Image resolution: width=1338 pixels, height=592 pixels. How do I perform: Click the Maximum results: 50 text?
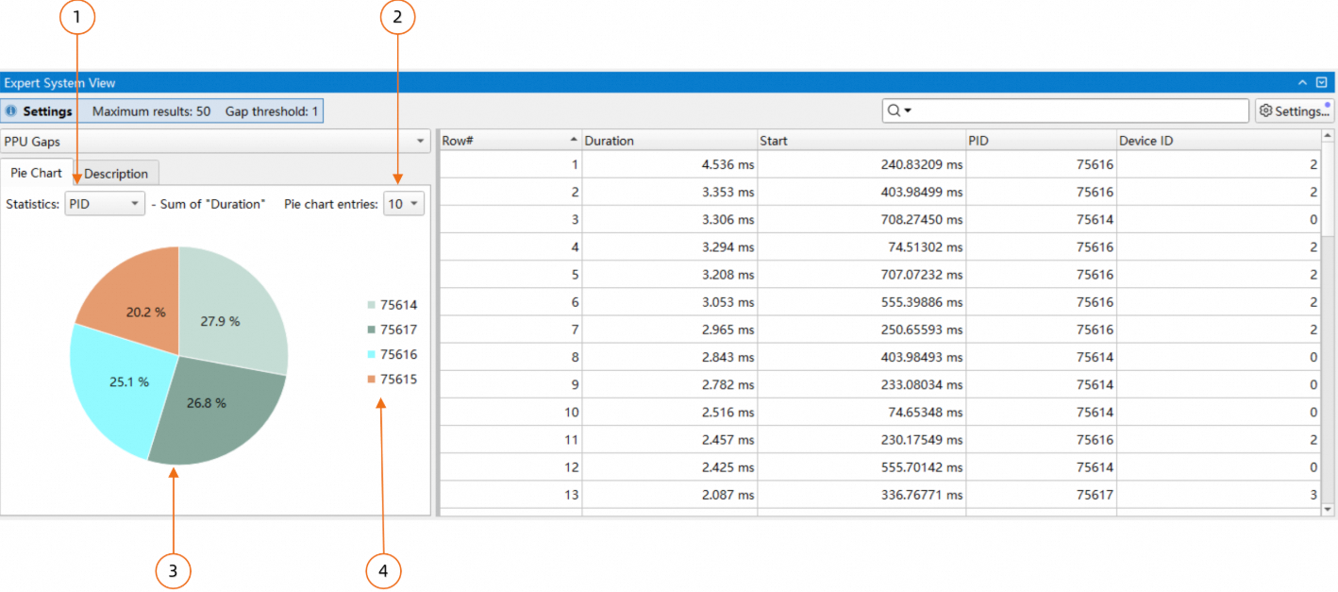click(151, 111)
